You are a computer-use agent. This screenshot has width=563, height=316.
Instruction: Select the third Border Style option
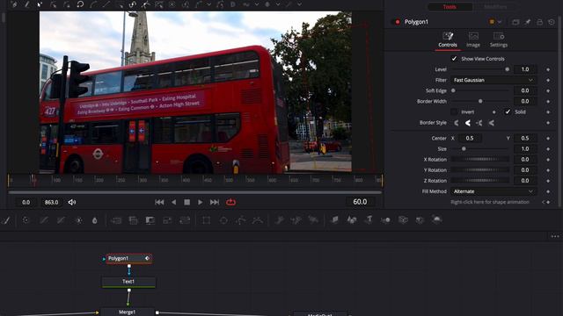pos(479,123)
